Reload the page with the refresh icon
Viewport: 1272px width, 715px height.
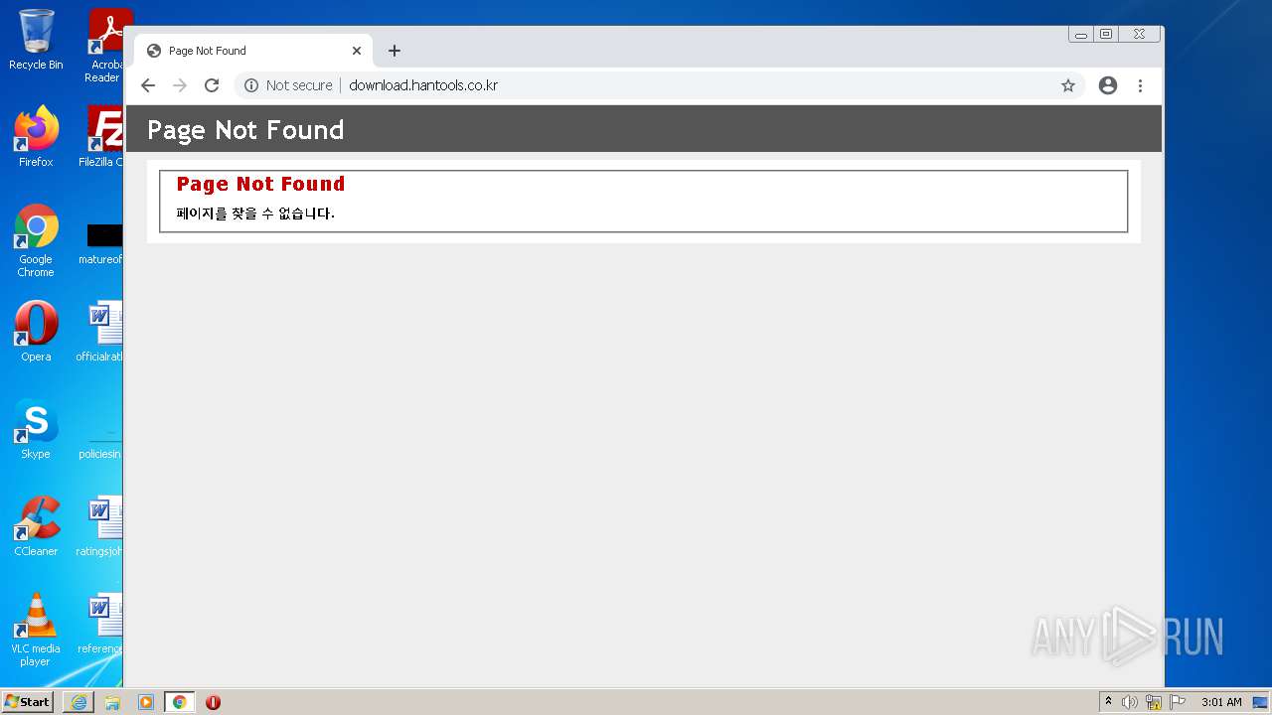pos(212,85)
